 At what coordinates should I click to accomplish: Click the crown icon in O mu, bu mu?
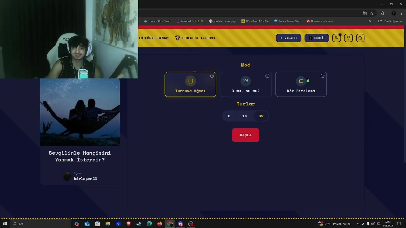coord(246,81)
